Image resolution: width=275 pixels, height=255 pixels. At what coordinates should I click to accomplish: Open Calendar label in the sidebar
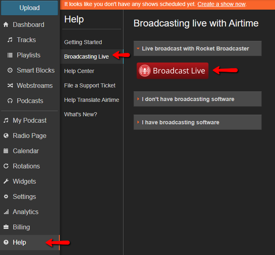click(26, 151)
